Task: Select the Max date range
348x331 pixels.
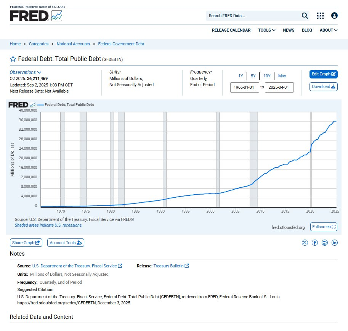Action: coord(282,76)
